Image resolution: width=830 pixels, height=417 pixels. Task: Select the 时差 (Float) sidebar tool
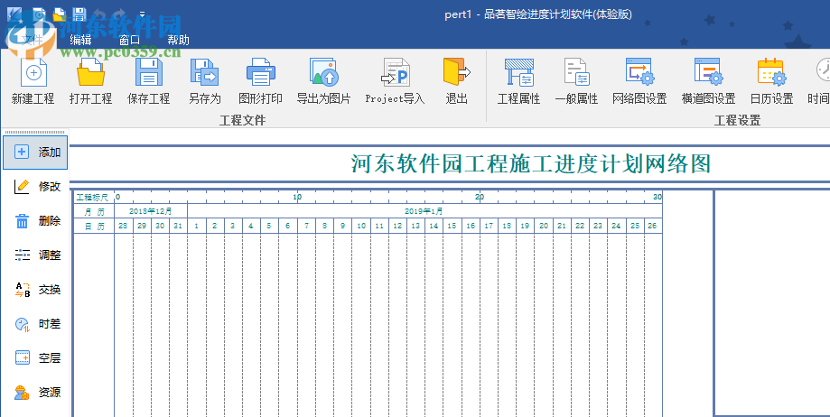pyautogui.click(x=35, y=324)
